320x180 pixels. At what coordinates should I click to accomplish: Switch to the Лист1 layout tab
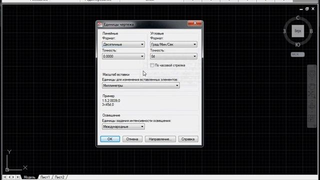coord(45,177)
